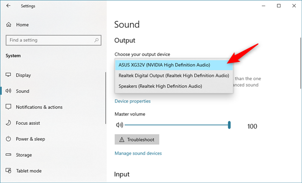
Task: Click the Home house icon
Action: click(x=9, y=24)
